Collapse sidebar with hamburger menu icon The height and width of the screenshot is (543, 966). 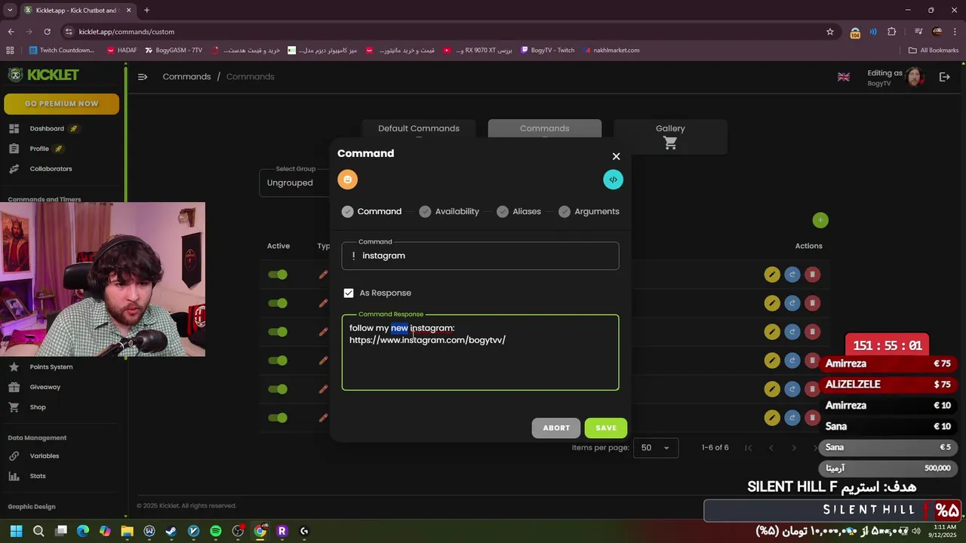pos(142,77)
